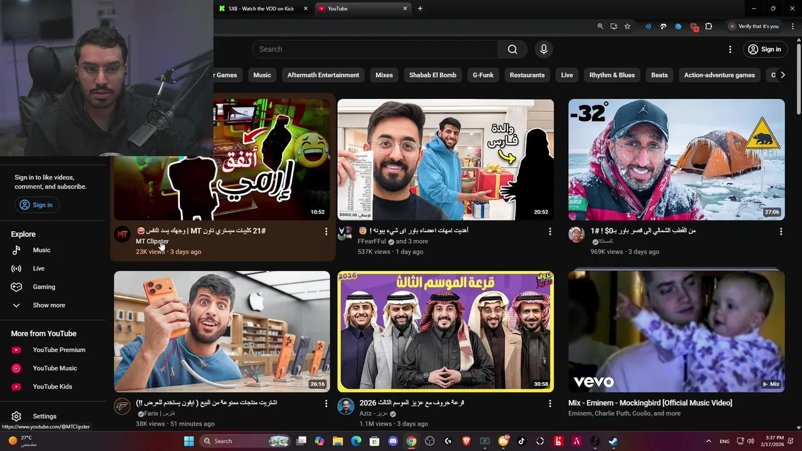Open FFearFFul channel avatar
The height and width of the screenshot is (451, 802).
click(345, 235)
